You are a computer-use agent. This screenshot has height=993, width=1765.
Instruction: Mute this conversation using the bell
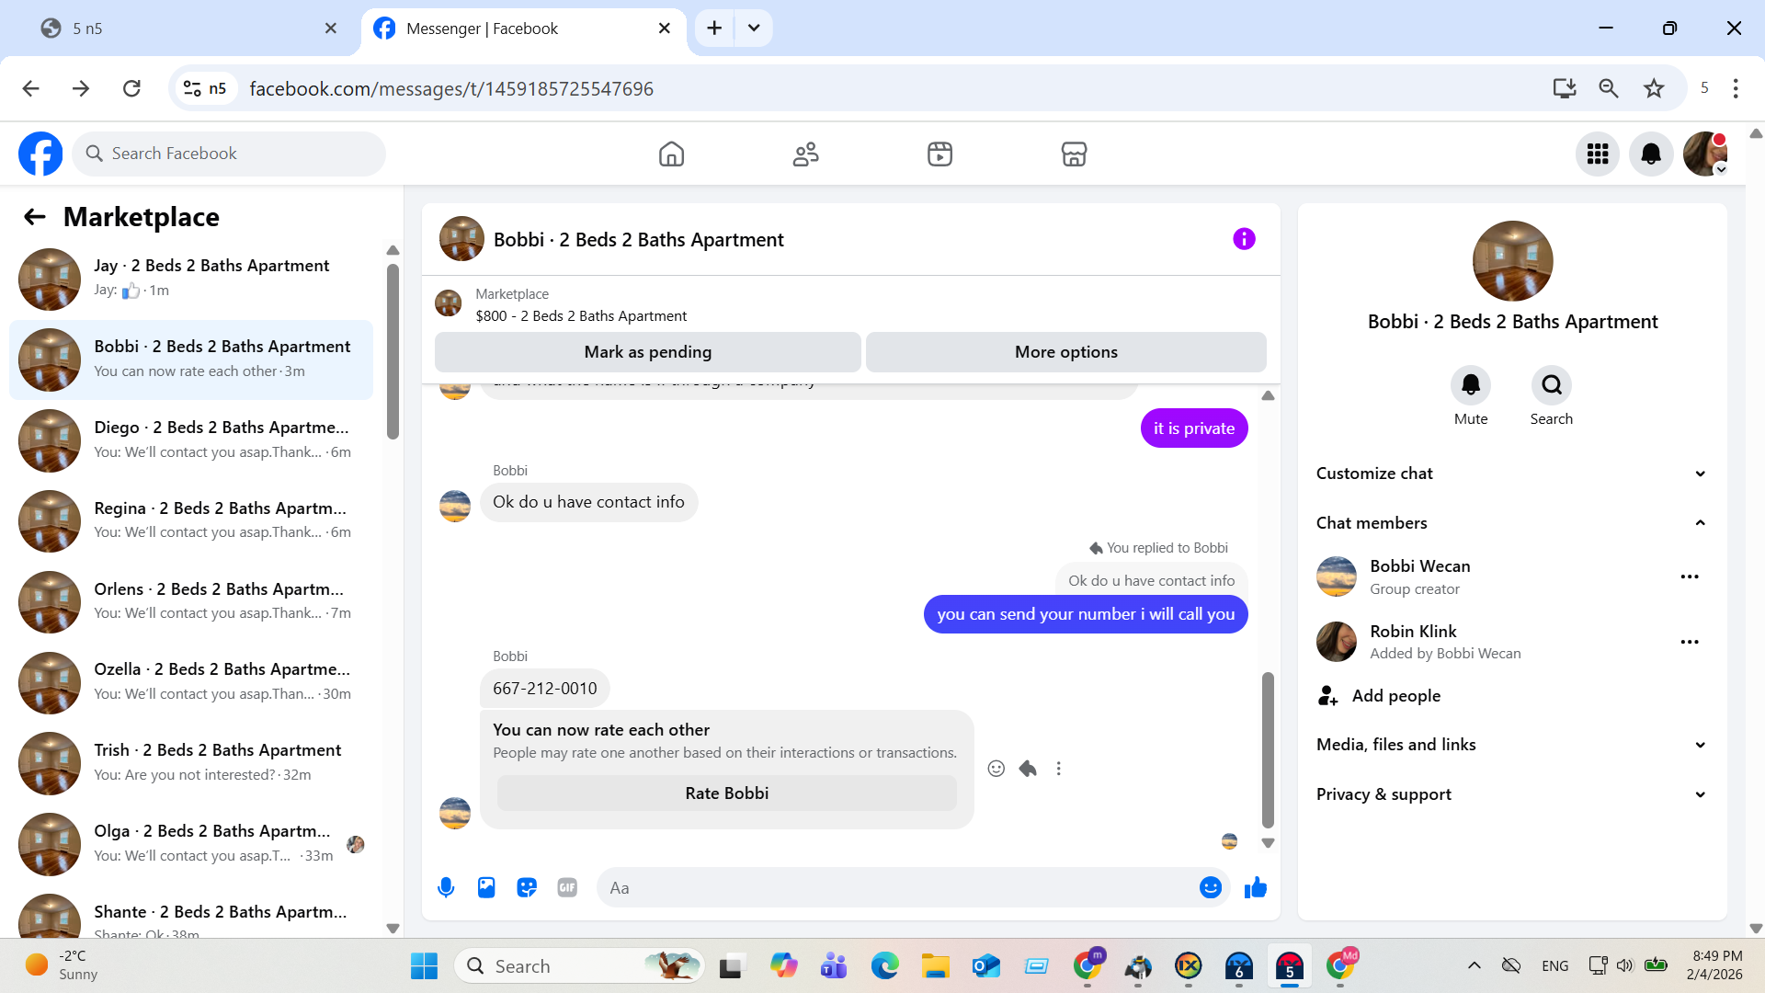tap(1470, 385)
